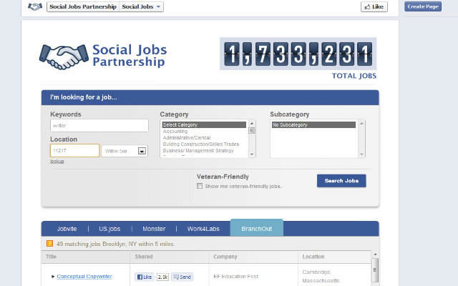Viewport: 458px width, 286px height.
Task: Open the Social Jobs Partnership page title
Action: [83, 6]
